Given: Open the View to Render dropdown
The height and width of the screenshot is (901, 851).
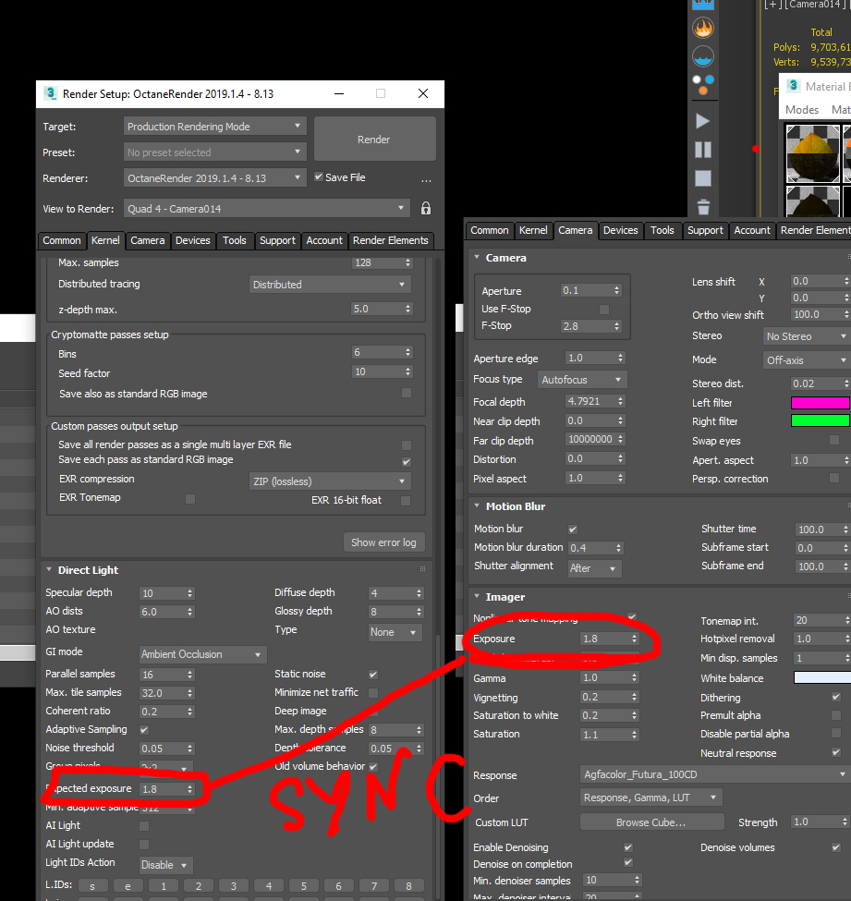Looking at the screenshot, I should point(267,209).
